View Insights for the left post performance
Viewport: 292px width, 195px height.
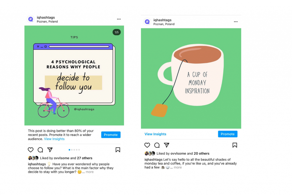54,139
